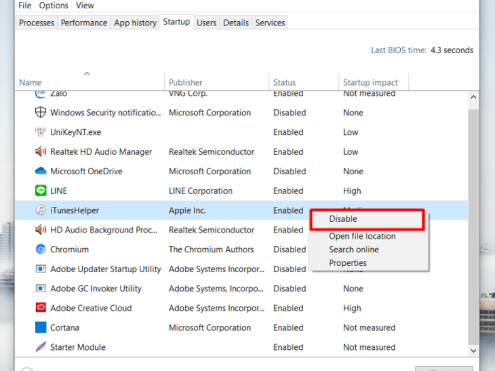Image resolution: width=495 pixels, height=371 pixels.
Task: Click the scrollbar down arrow
Action: (x=473, y=351)
